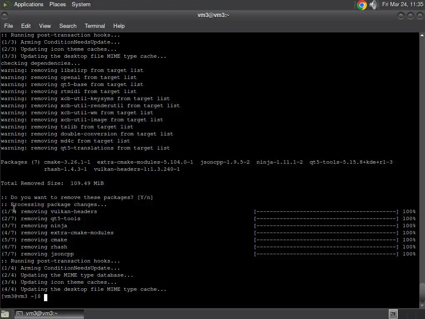The width and height of the screenshot is (425, 319).
Task: Click '(2/4) Updating the MIME type database...'
Action: pos(67,275)
